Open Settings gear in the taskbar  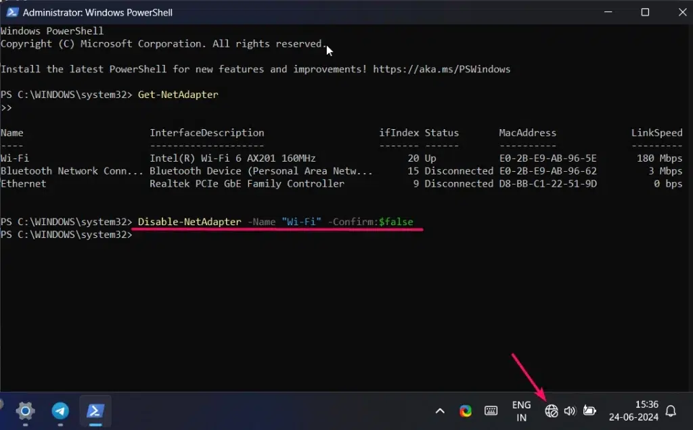(x=25, y=412)
